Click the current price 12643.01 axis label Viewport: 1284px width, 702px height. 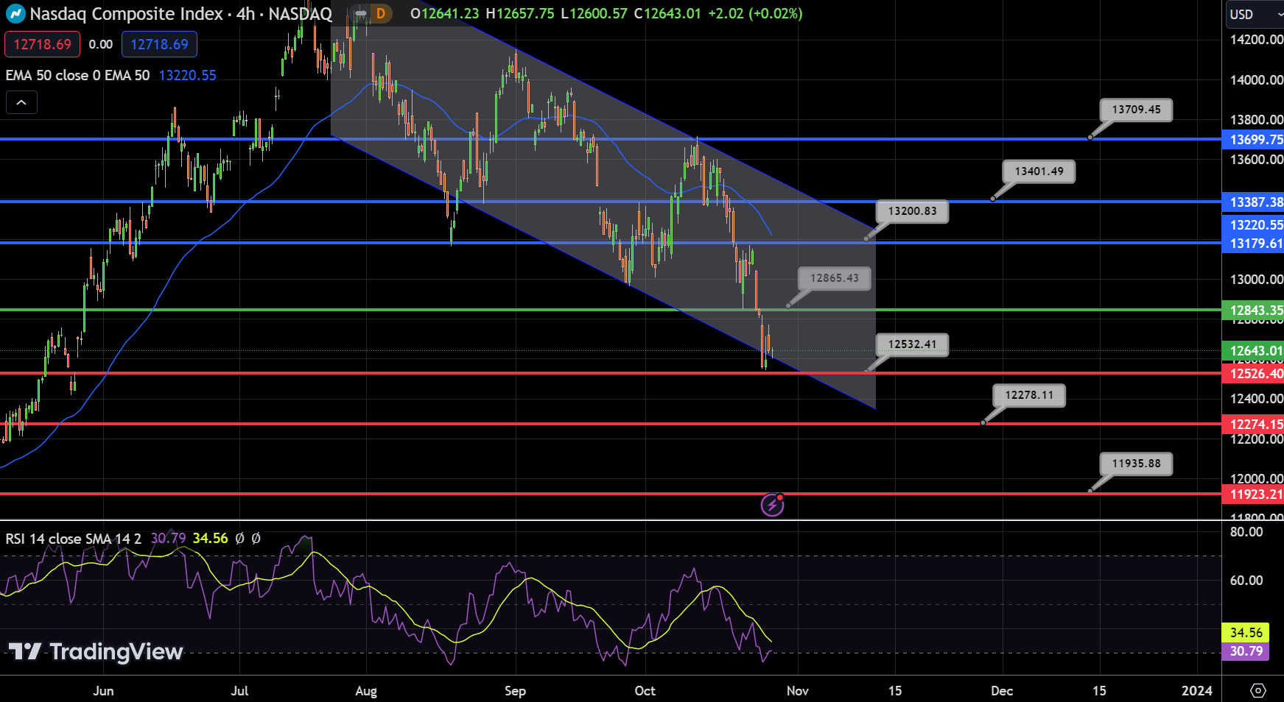[x=1253, y=351]
